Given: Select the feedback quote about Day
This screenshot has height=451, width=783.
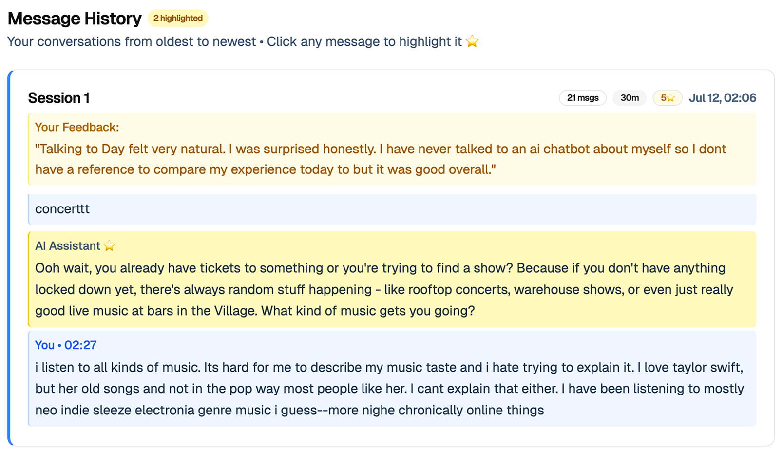Looking at the screenshot, I should [380, 159].
